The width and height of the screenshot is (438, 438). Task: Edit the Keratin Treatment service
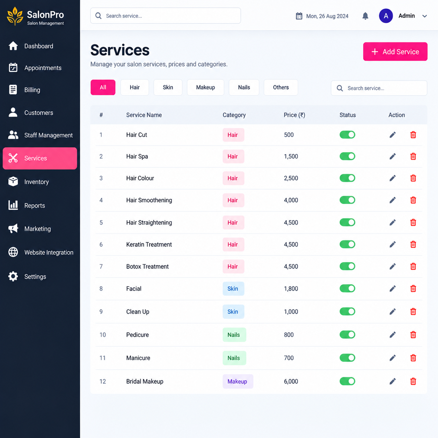coord(393,244)
